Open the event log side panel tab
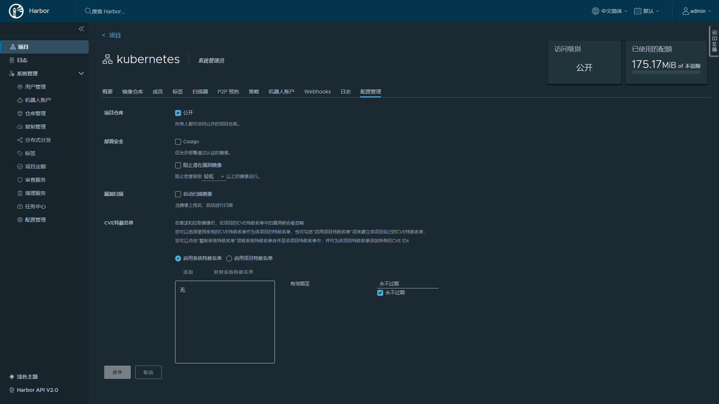719x404 pixels. pyautogui.click(x=714, y=41)
